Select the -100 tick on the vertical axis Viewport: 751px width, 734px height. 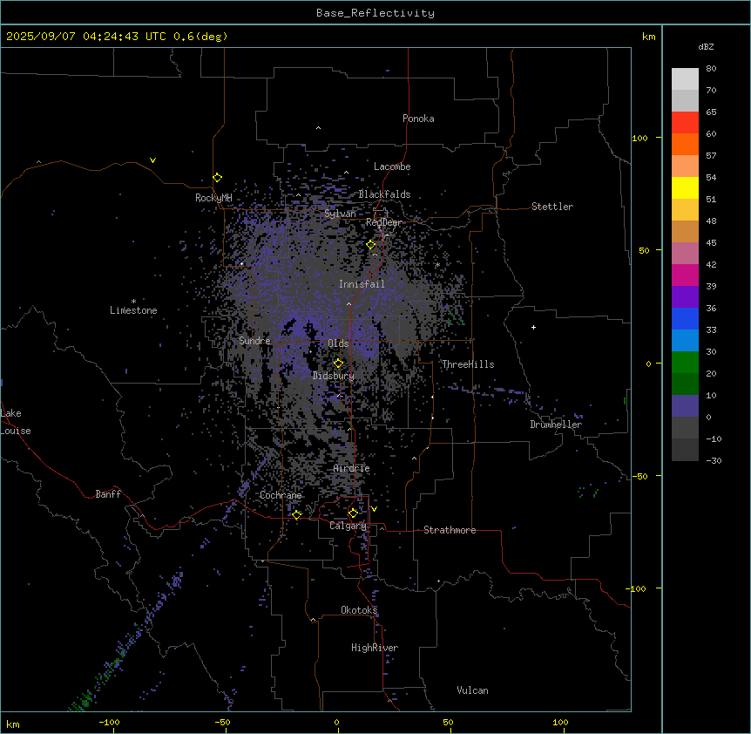point(636,588)
